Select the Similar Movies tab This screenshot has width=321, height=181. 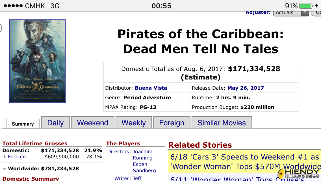(x=222, y=122)
